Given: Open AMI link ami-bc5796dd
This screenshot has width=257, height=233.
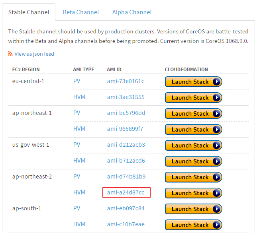Looking at the screenshot, I should point(126,113).
